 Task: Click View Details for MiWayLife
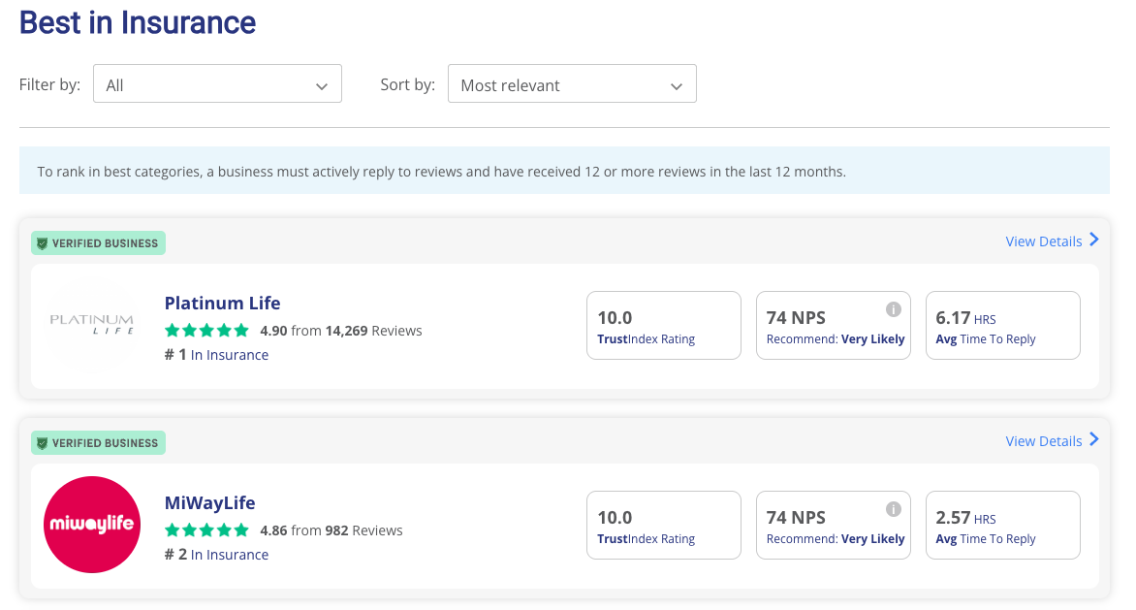[1043, 441]
